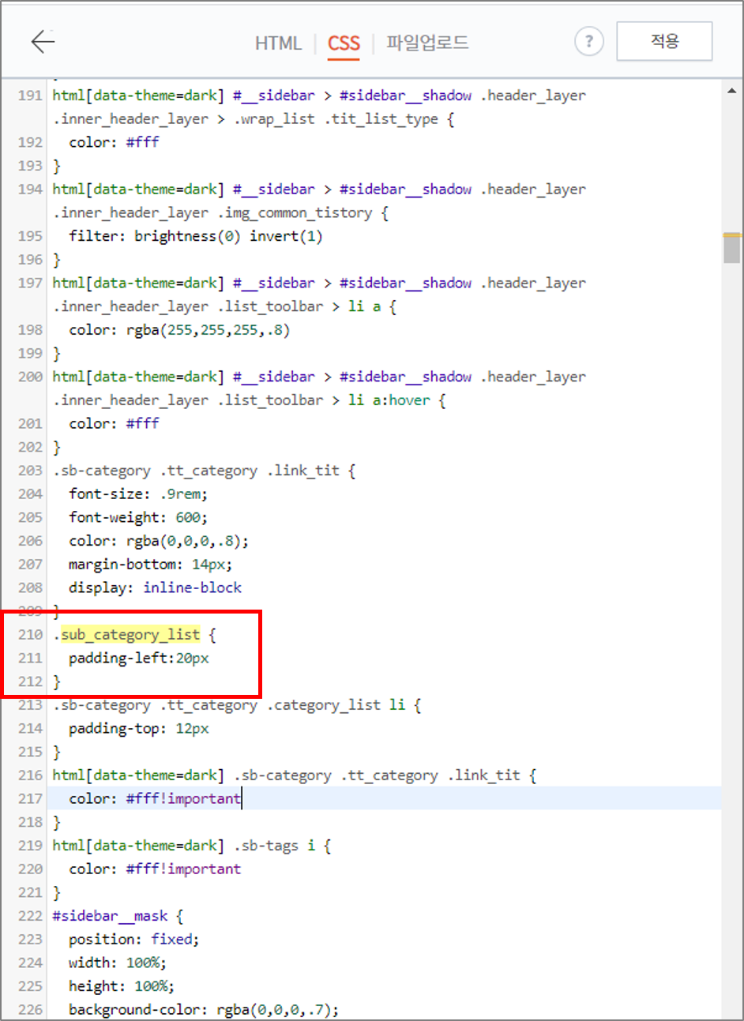The image size is (744, 1021).
Task: Click line number 210 in the gutter
Action: coord(30,635)
